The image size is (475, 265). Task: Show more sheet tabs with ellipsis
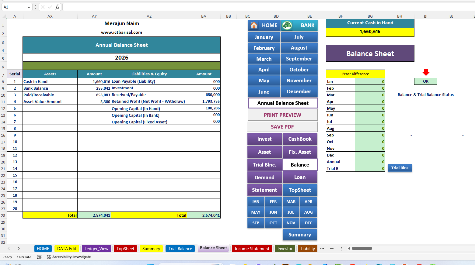(x=322, y=249)
